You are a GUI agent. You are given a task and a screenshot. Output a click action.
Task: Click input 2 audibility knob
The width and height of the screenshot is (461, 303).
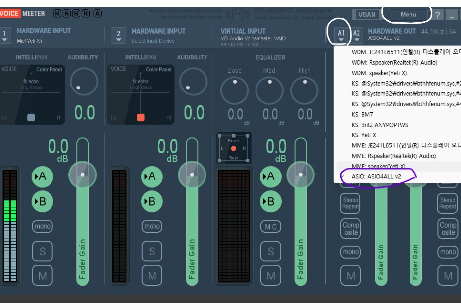(x=193, y=82)
